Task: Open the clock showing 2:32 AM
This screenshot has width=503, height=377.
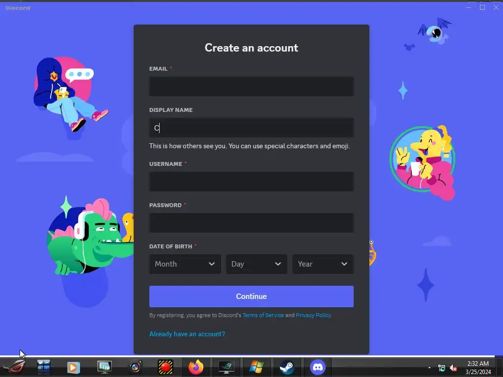Action: (478, 368)
